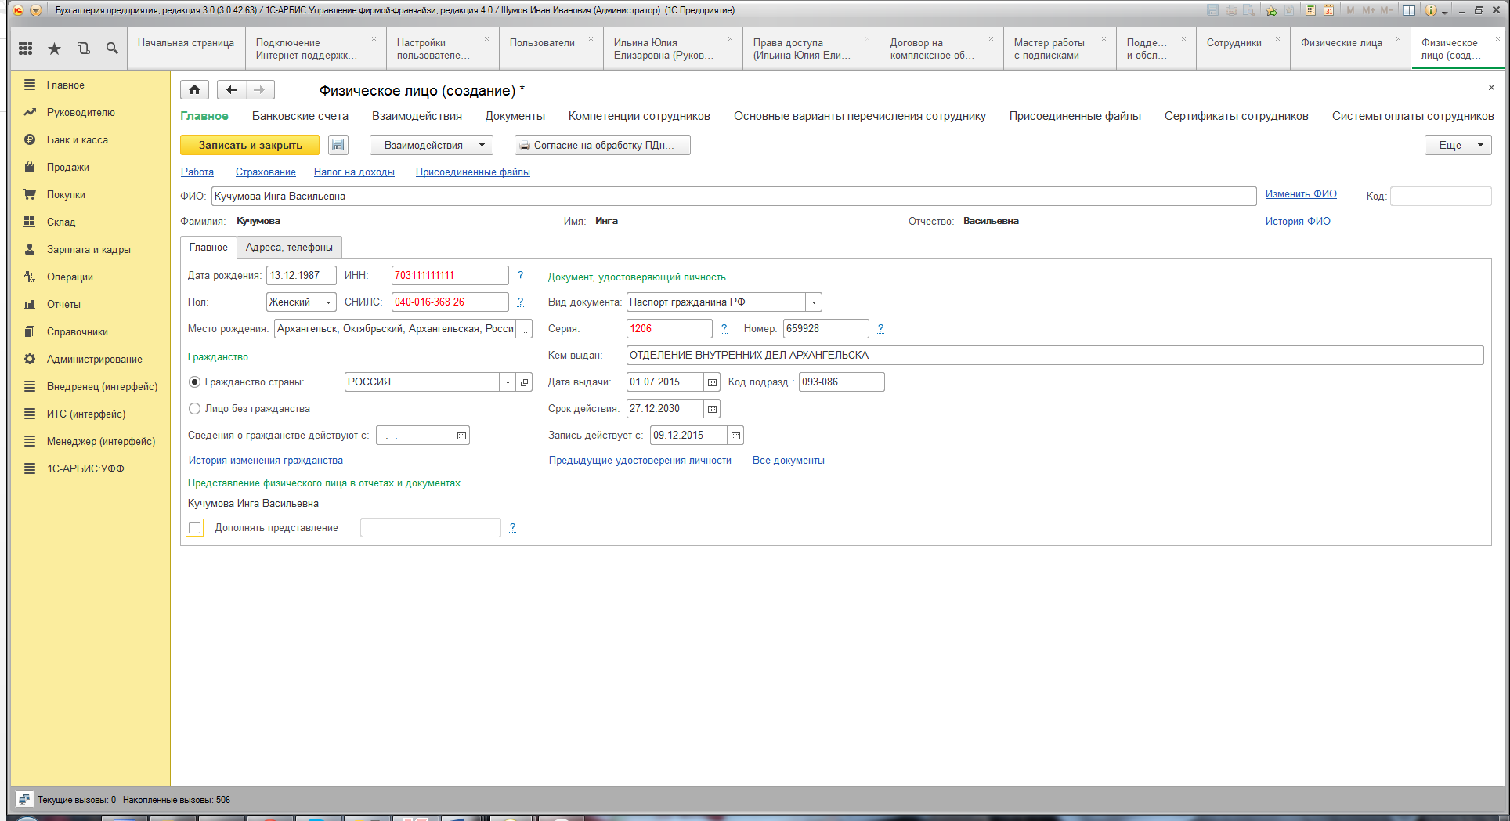Switch to Начальная страница tab
This screenshot has width=1510, height=821.
coord(186,43)
